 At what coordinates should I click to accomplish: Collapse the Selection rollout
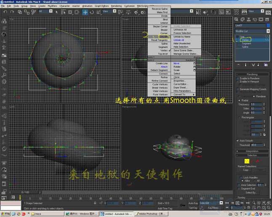click(x=252, y=155)
